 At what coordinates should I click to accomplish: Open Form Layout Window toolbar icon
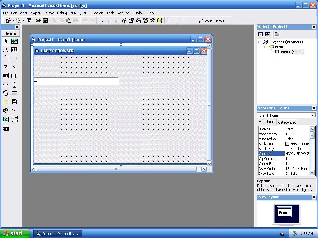coord(139,20)
